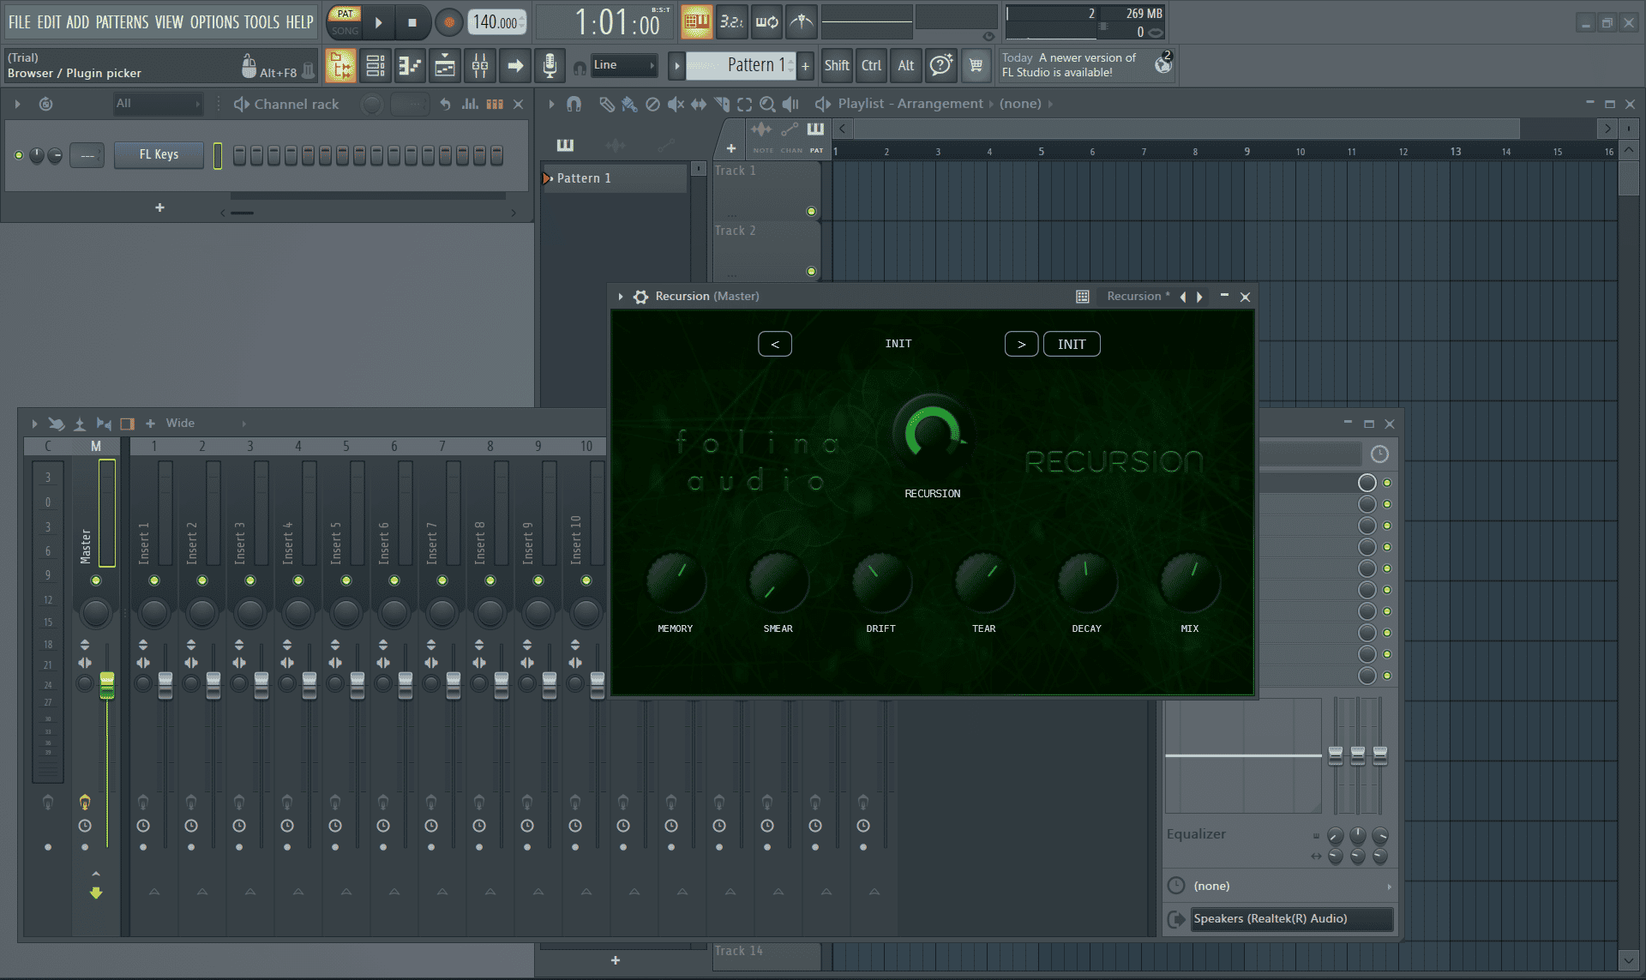The width and height of the screenshot is (1646, 980).
Task: Toggle PAT pattern mode button
Action: click(345, 14)
